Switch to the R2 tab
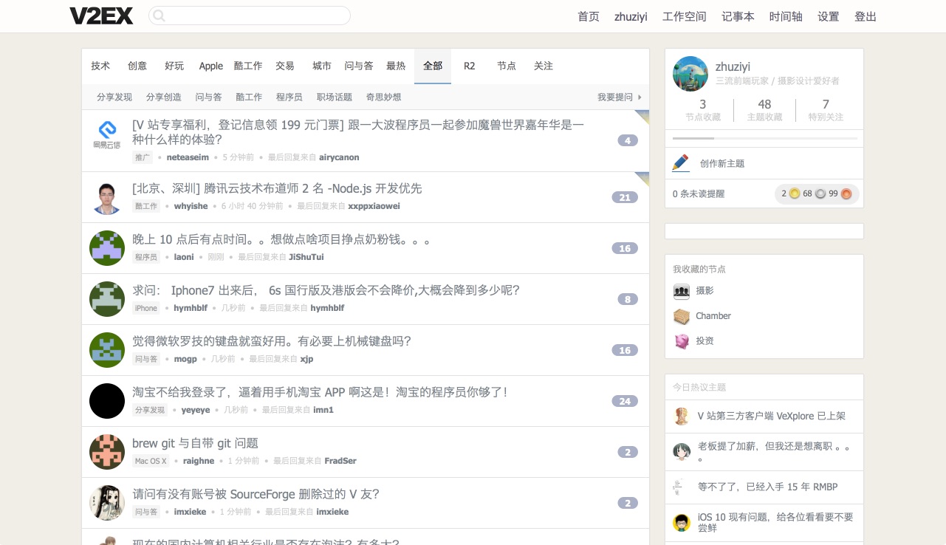The image size is (946, 545). (x=470, y=66)
